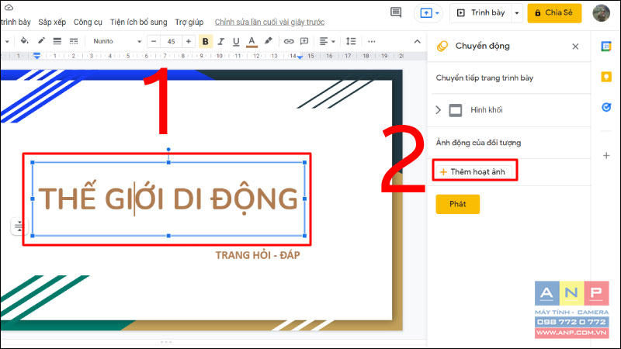Click the left indent marker on ruler
The height and width of the screenshot is (349, 621).
tap(36, 56)
